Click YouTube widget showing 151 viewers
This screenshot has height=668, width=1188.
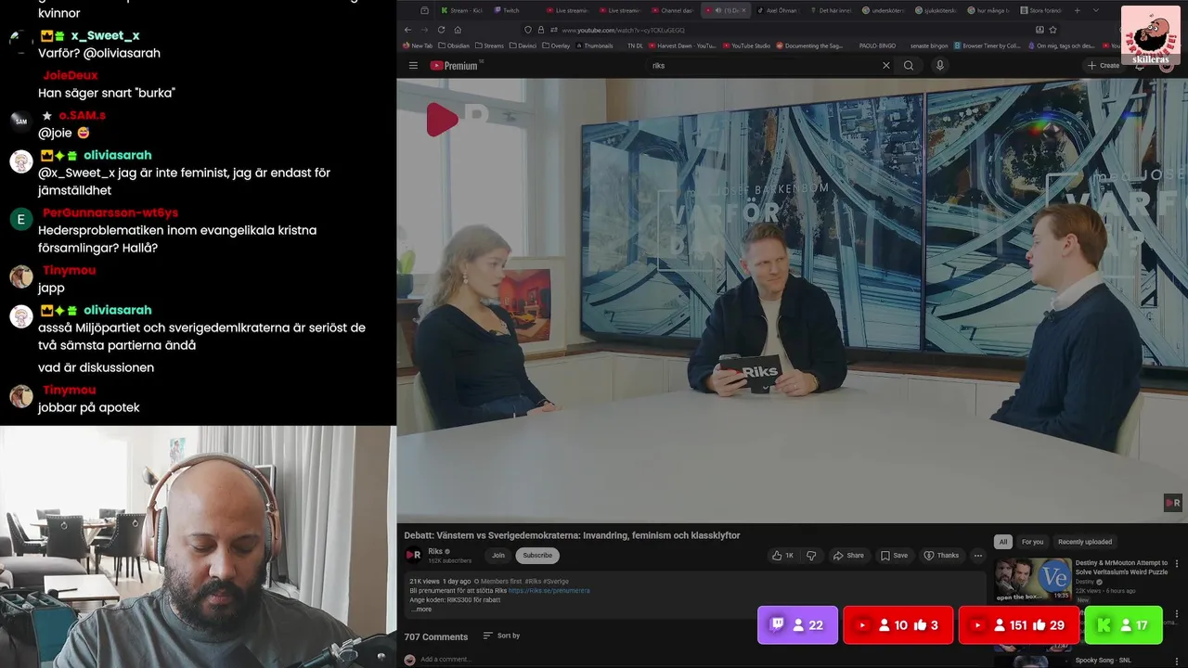pos(1017,625)
